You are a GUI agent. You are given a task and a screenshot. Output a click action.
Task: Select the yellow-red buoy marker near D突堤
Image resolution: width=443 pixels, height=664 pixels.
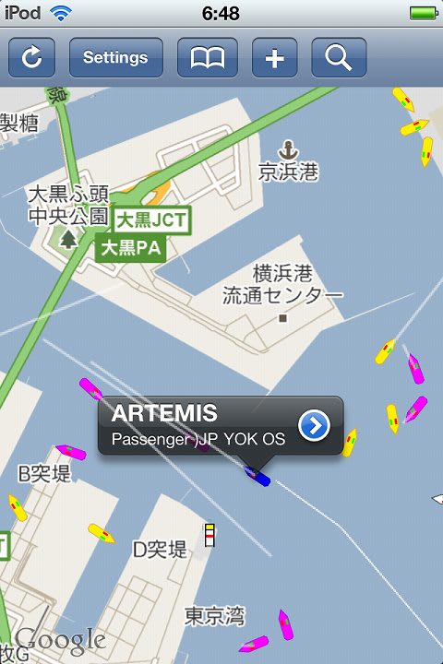pyautogui.click(x=210, y=535)
